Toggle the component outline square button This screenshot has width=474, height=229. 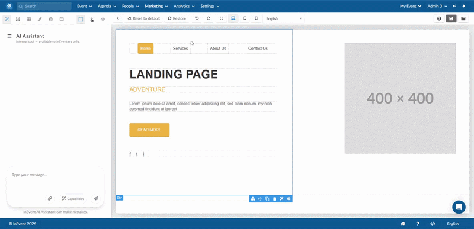tap(81, 19)
